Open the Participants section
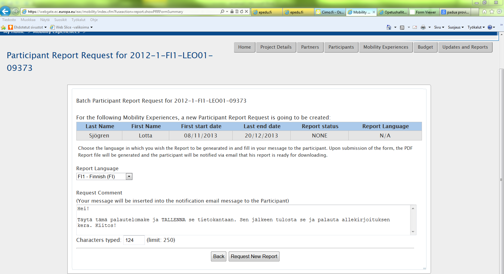The height and width of the screenshot is (274, 504). [341, 47]
